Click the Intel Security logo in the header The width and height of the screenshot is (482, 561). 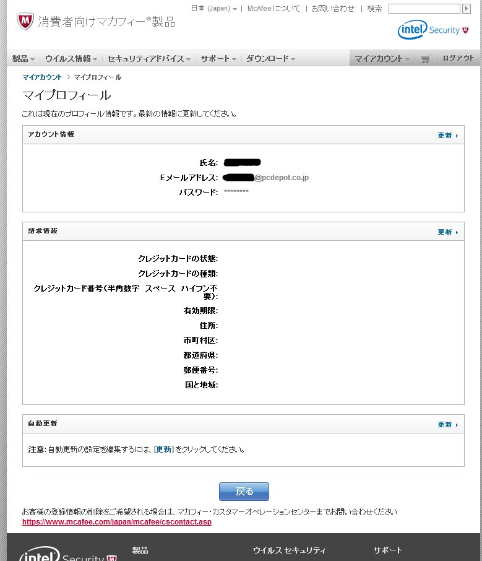pos(433,30)
